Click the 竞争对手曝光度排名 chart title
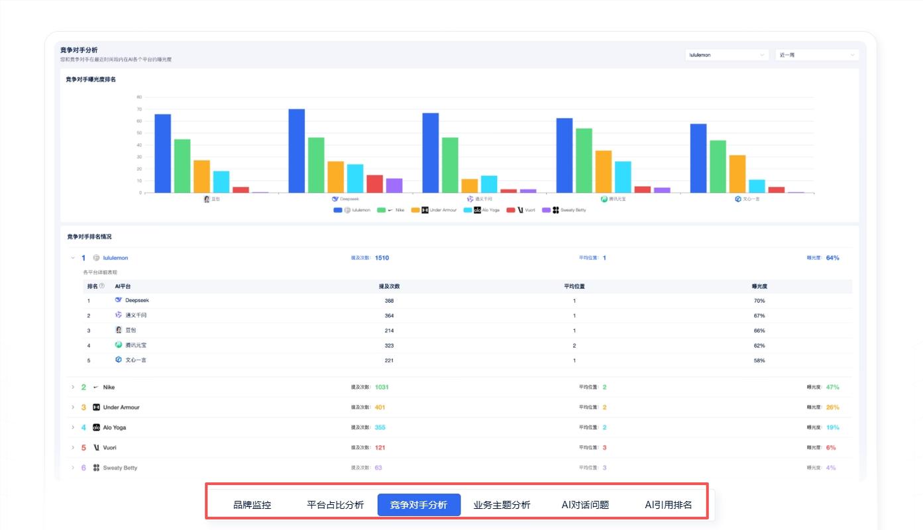The image size is (923, 530). pos(91,79)
